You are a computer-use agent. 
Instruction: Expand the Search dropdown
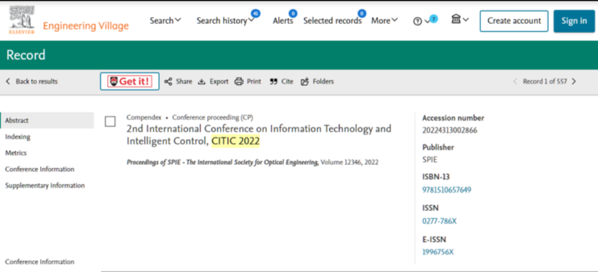point(165,21)
